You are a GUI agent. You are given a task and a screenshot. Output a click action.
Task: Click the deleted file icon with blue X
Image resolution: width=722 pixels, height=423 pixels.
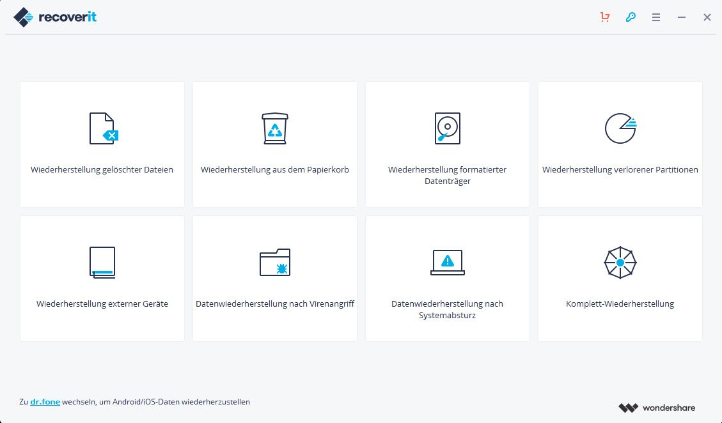coord(104,128)
